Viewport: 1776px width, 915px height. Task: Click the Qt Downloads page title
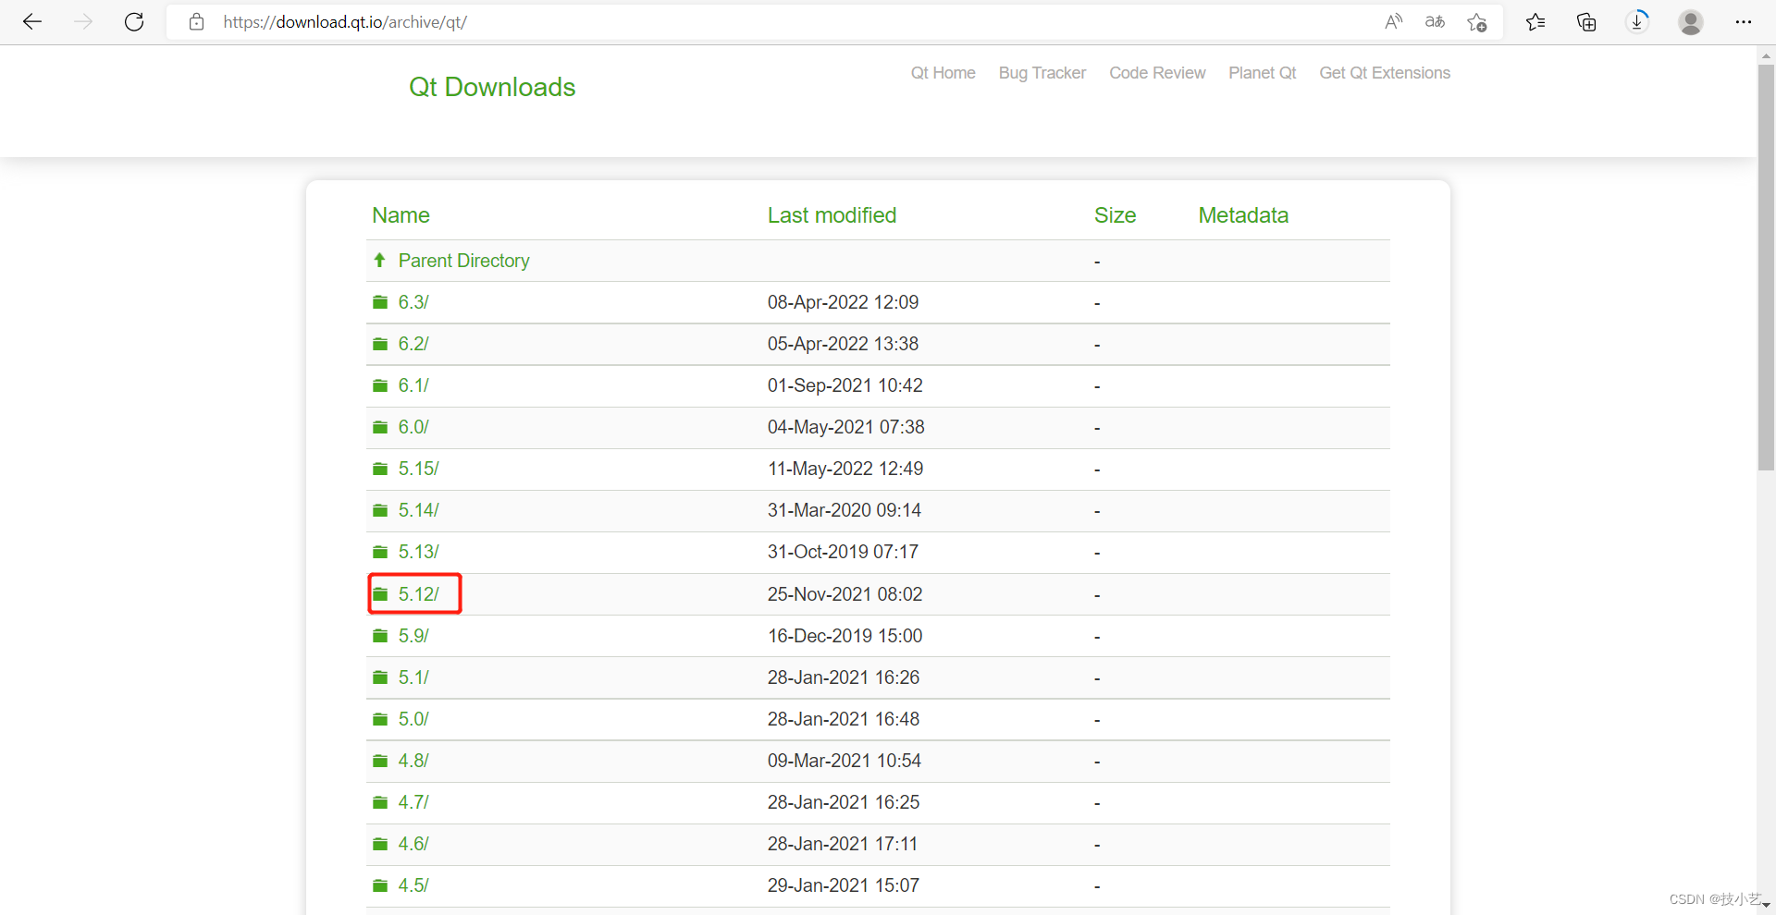coord(492,87)
